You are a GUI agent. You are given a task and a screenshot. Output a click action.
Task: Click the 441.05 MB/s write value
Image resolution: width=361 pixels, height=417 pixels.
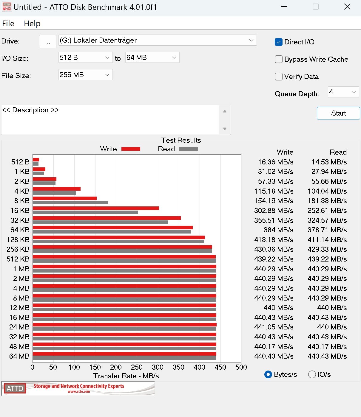pyautogui.click(x=274, y=327)
